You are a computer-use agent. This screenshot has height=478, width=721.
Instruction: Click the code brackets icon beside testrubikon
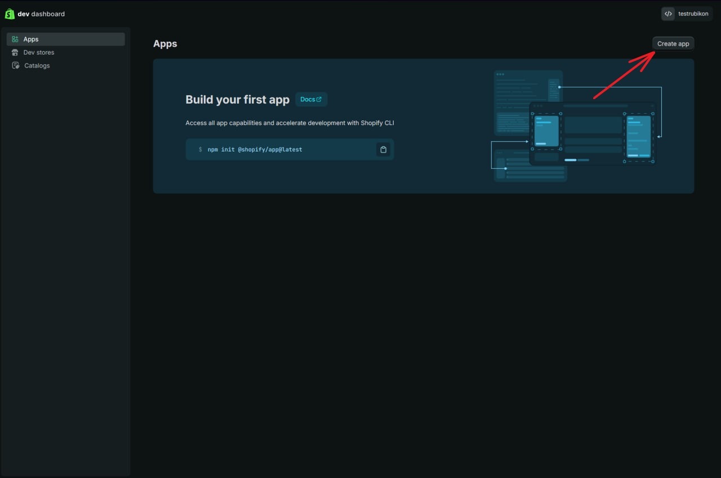[669, 14]
